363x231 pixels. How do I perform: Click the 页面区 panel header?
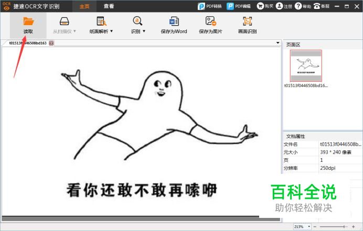point(323,45)
